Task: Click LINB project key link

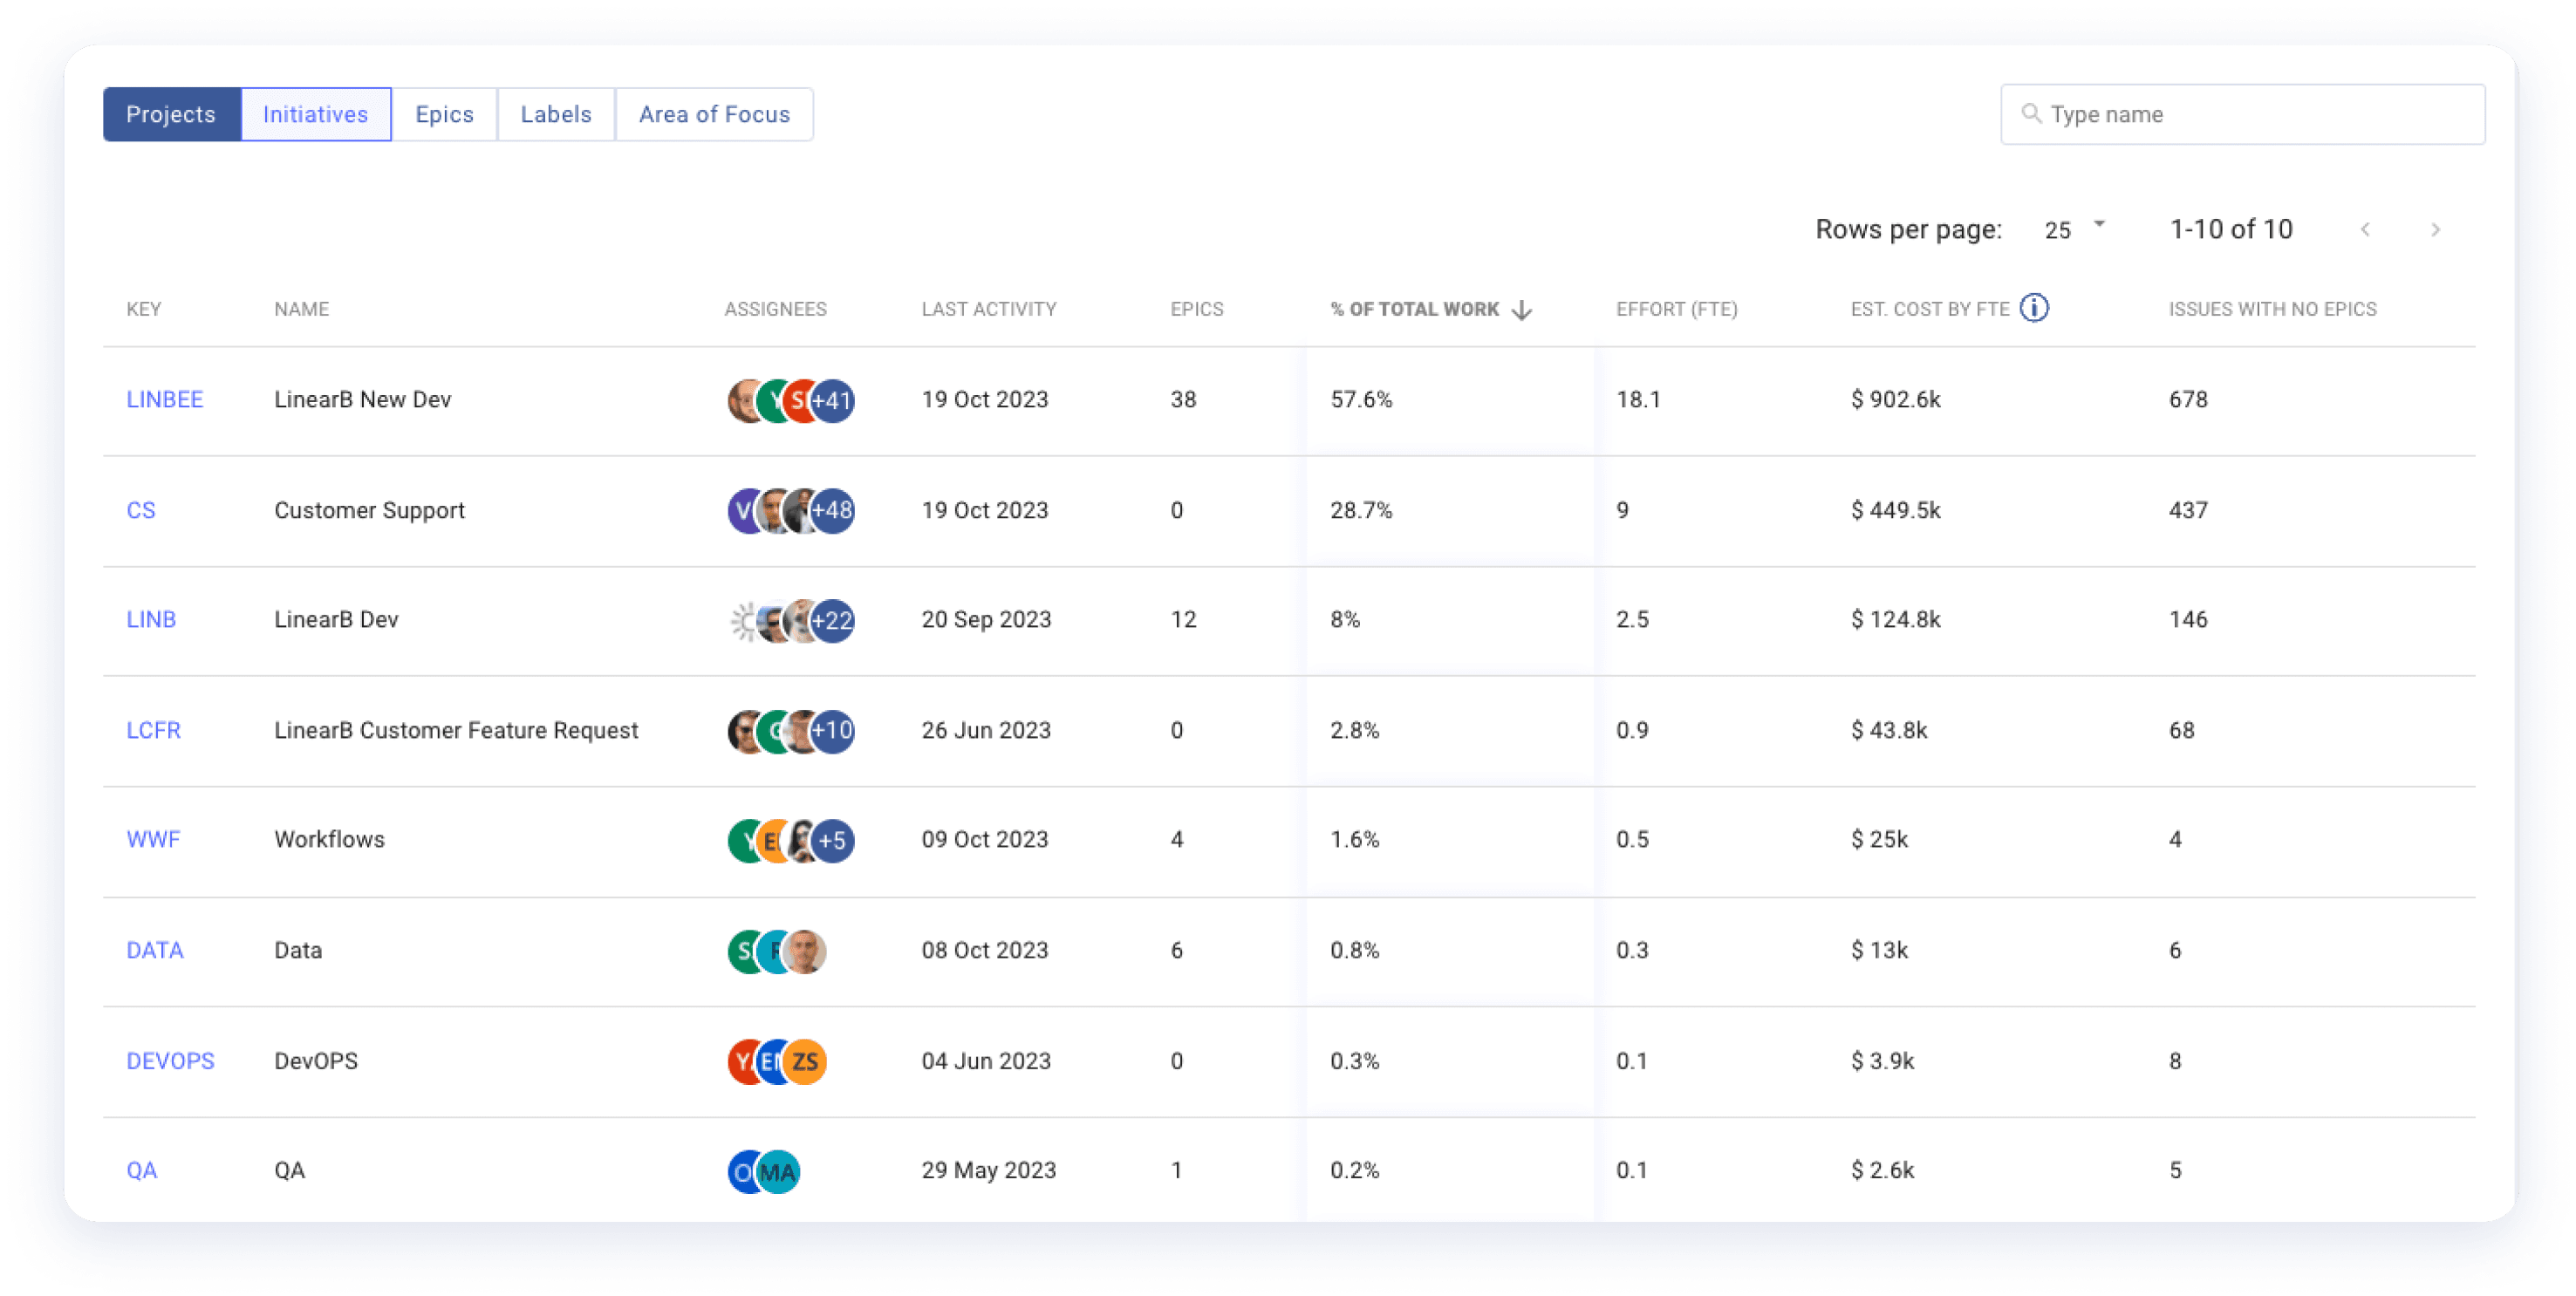Action: [150, 618]
